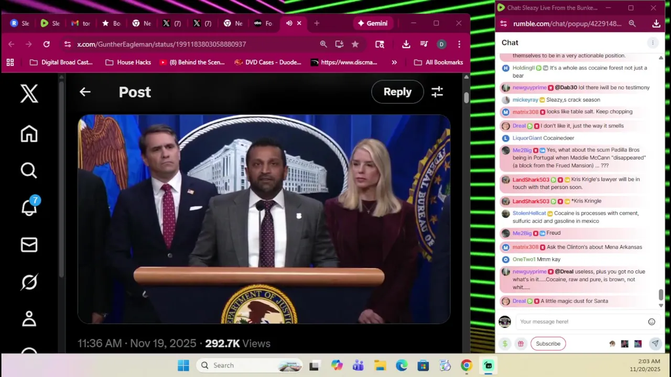Open Windows Start menu
671x377 pixels.
(x=183, y=365)
